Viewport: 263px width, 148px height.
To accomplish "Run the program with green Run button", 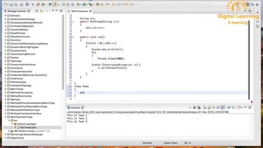I will click(84, 5).
